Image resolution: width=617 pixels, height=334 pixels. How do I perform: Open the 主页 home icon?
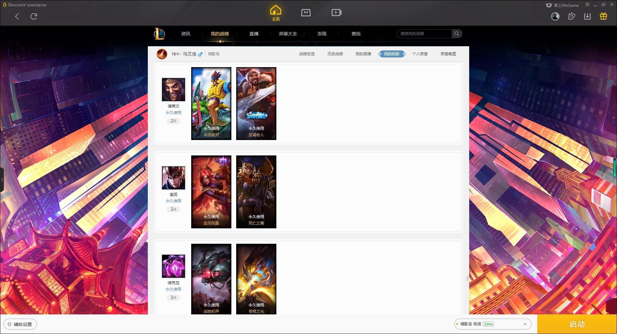click(275, 13)
